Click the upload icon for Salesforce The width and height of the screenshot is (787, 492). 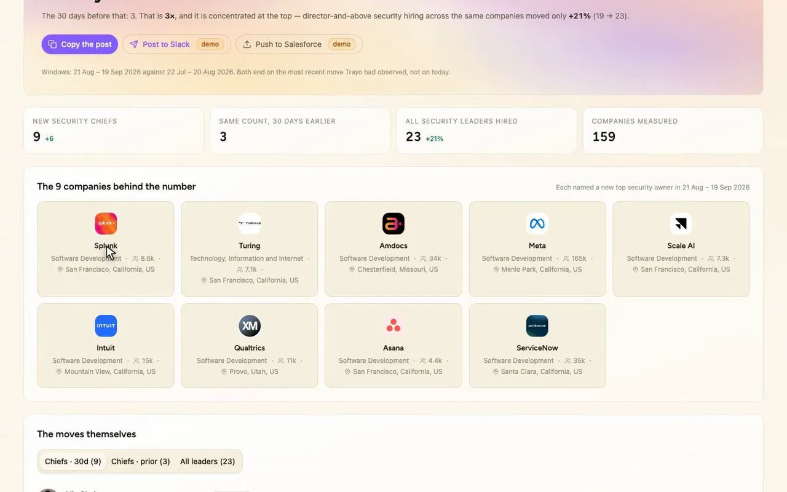pos(247,44)
